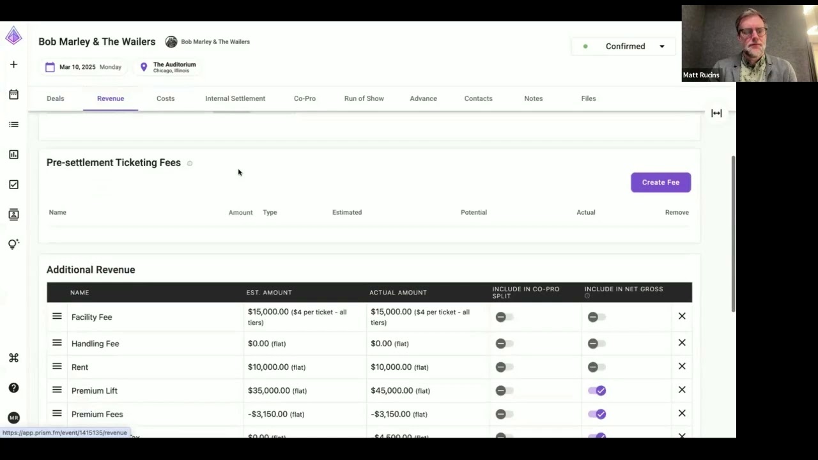Open the Notes tab
This screenshot has height=460, width=818.
[x=534, y=98]
